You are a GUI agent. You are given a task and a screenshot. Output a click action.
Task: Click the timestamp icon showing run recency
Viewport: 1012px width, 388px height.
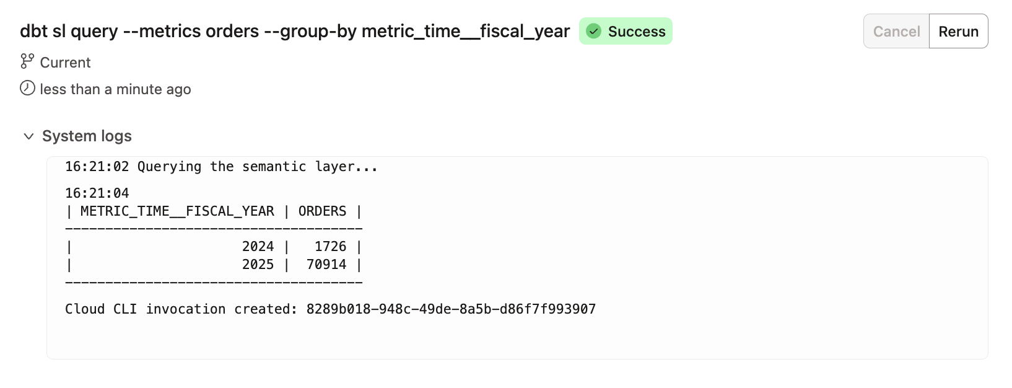[26, 89]
